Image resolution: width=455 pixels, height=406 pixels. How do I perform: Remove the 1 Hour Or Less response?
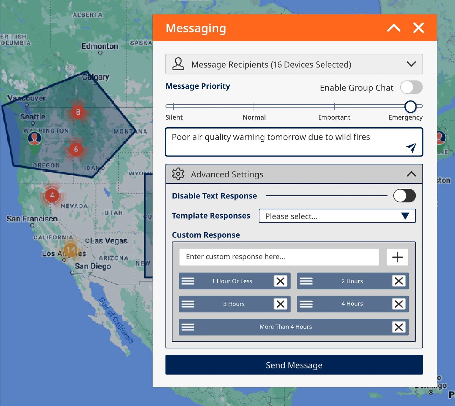tap(281, 281)
